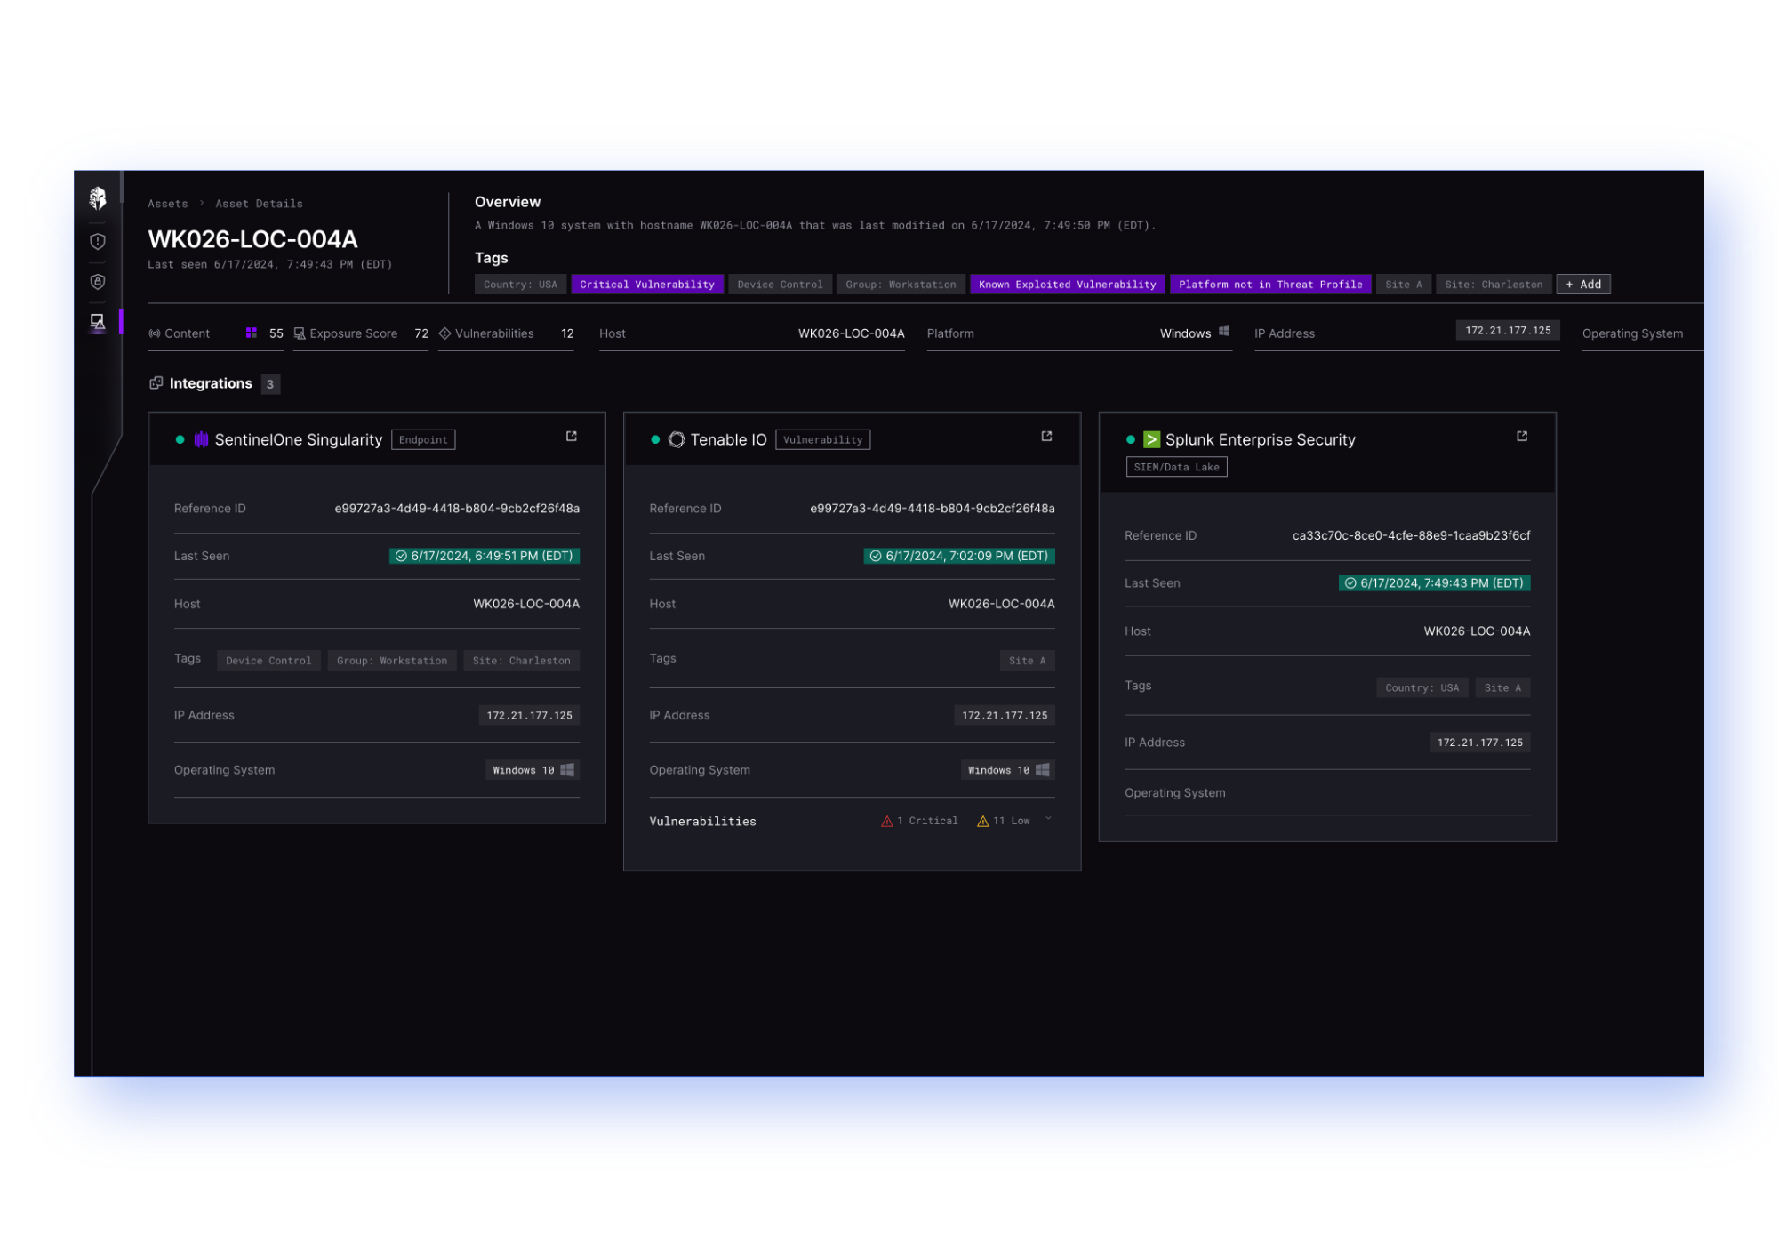1778x1245 pixels.
Task: Click Country: USA tag in Splunk card
Action: pyautogui.click(x=1422, y=687)
